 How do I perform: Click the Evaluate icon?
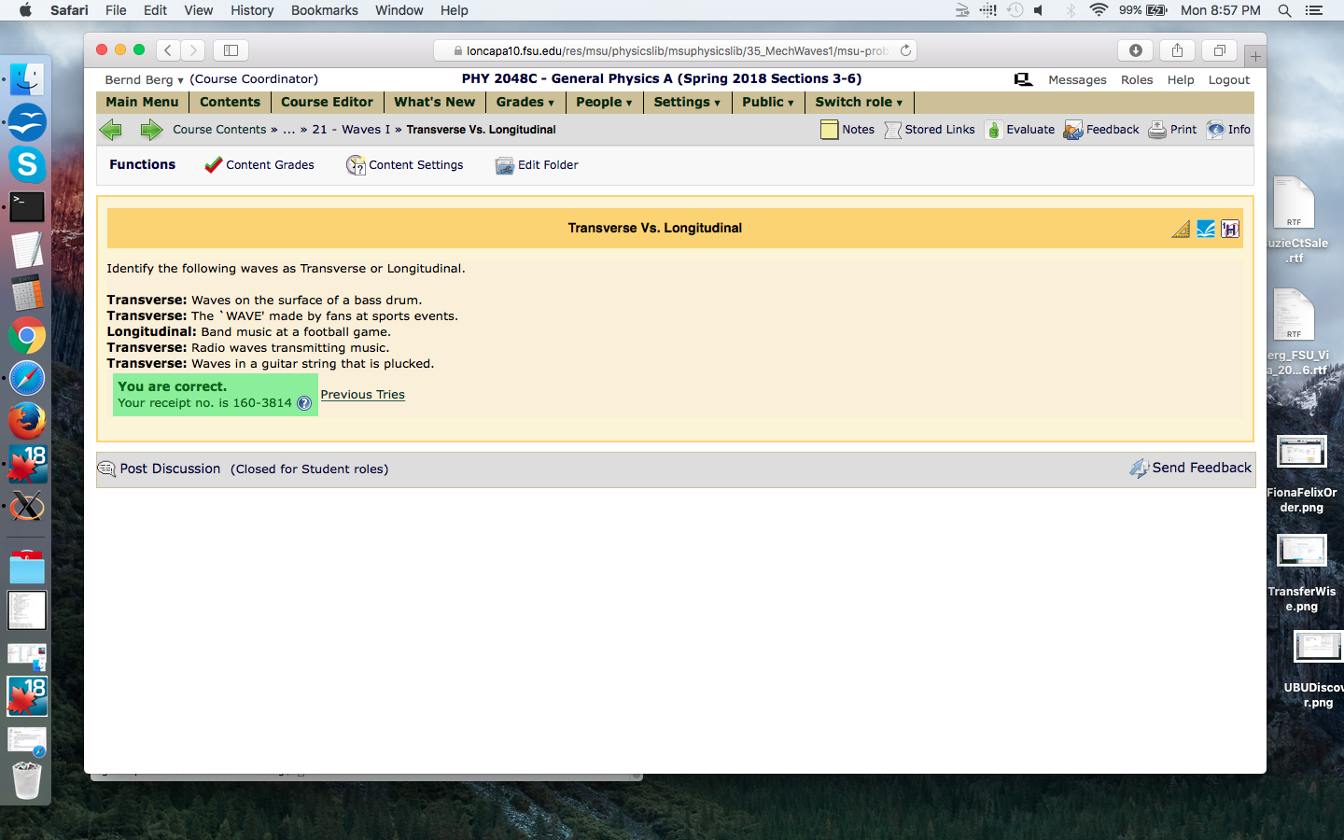coord(994,130)
